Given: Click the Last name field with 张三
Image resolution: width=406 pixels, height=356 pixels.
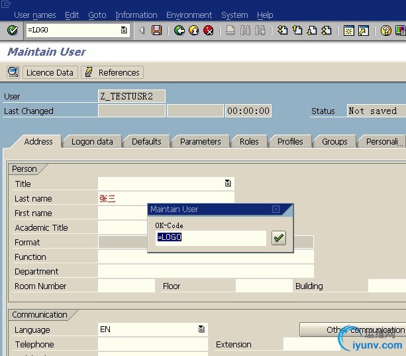Looking at the screenshot, I should (x=166, y=198).
